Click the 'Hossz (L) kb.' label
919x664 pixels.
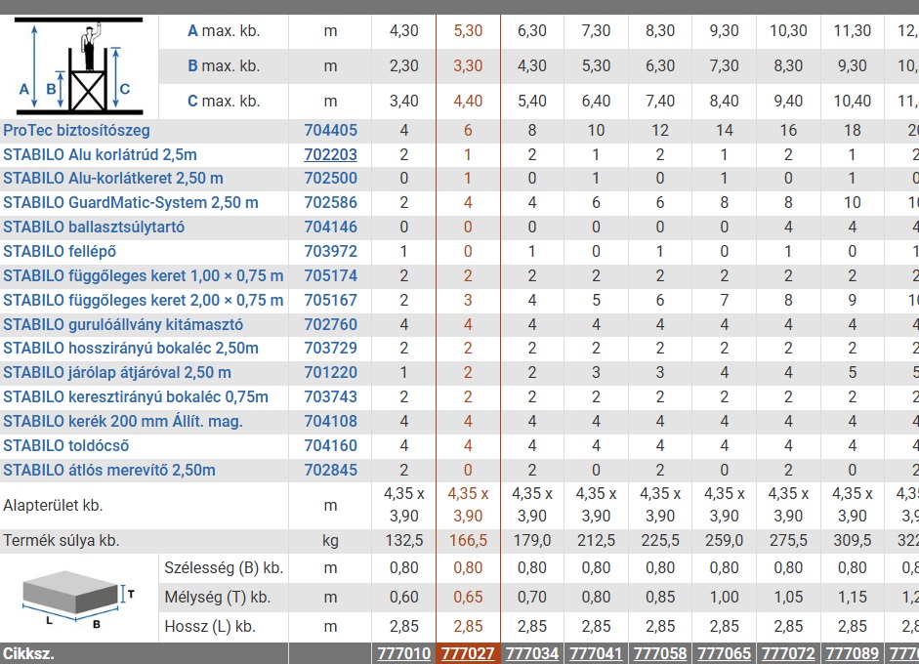(x=210, y=627)
